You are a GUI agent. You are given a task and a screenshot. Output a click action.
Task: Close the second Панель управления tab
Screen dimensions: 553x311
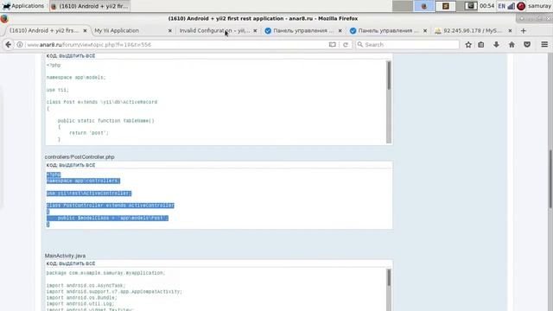(424, 31)
